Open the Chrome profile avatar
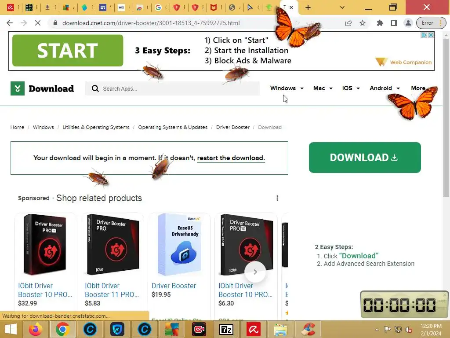The height and width of the screenshot is (338, 450). [408, 23]
